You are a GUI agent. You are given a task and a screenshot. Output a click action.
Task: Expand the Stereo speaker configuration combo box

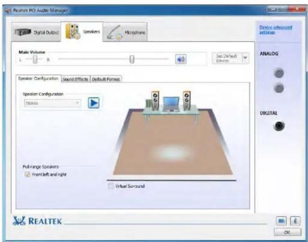click(x=52, y=103)
